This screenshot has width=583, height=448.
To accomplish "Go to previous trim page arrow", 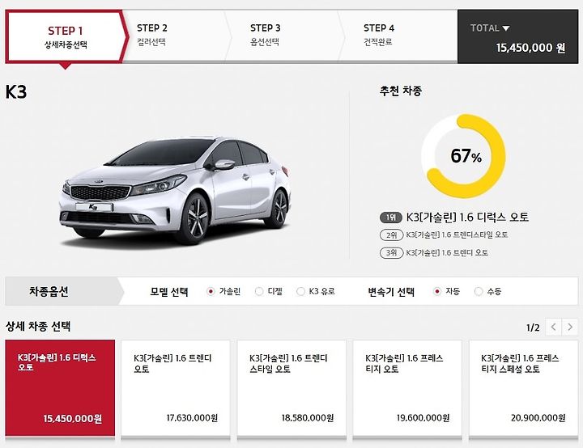I will coord(554,328).
